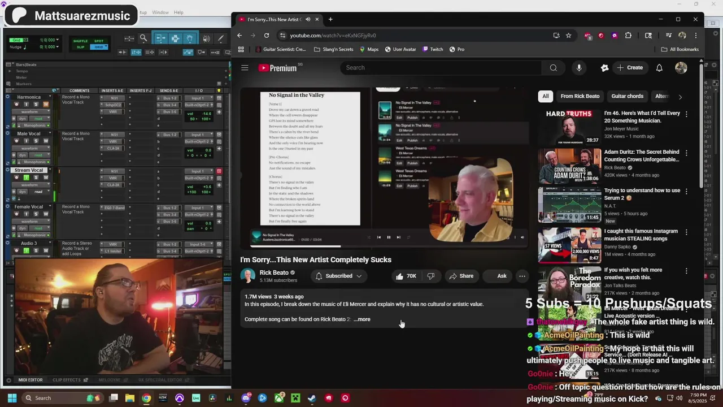Mute the Male Vocal track
The height and width of the screenshot is (407, 723).
click(46, 141)
